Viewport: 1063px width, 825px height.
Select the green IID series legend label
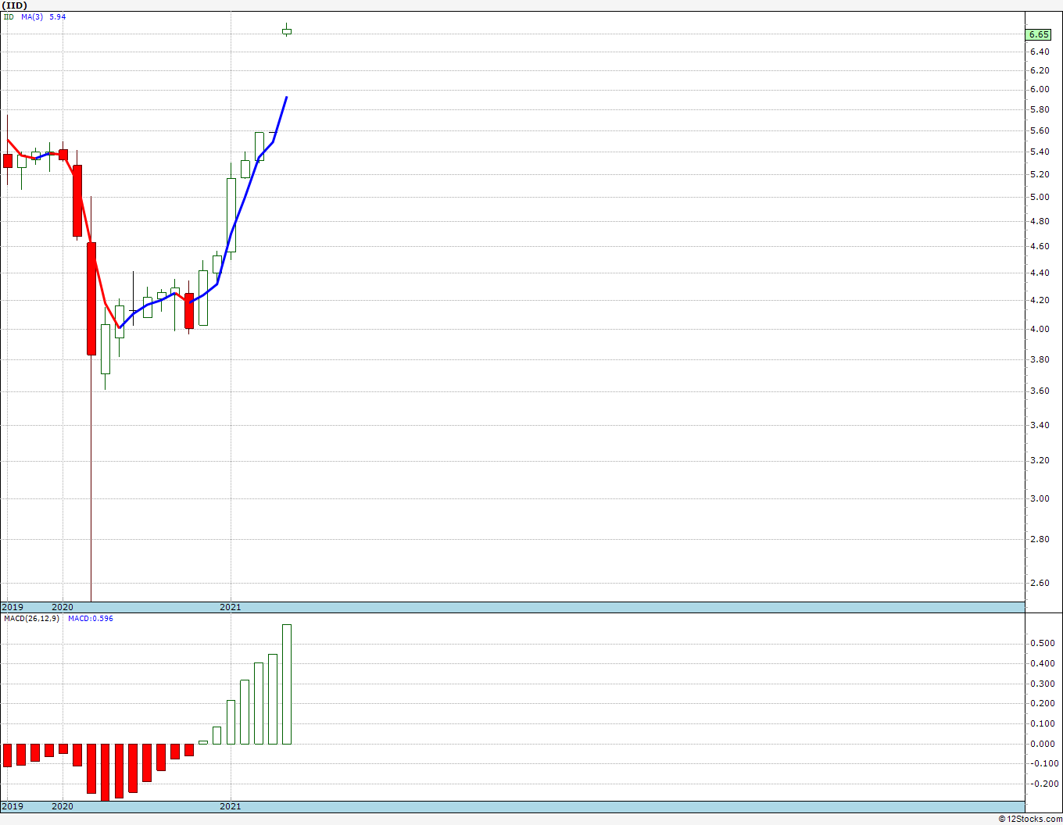click(8, 16)
